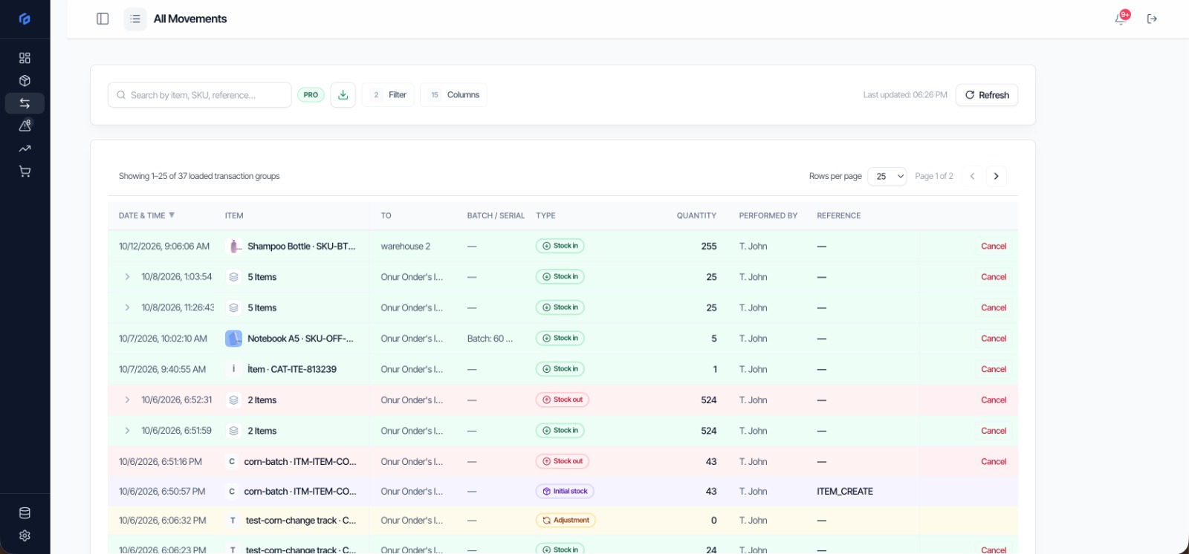Toggle the sidebar panel icon
Viewport: 1189px width, 554px height.
pyautogui.click(x=103, y=19)
